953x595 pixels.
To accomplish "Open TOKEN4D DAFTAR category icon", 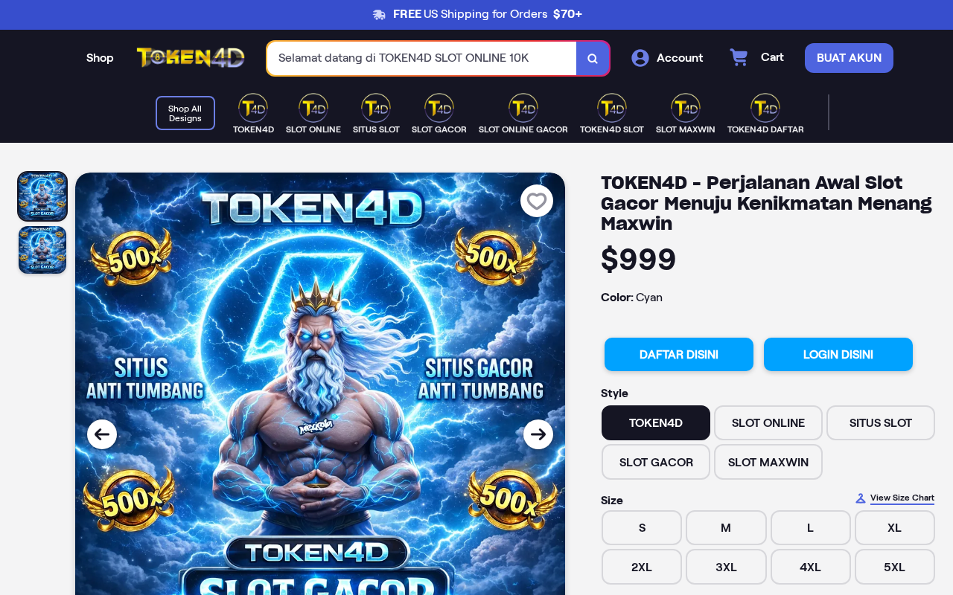I will tap(765, 108).
